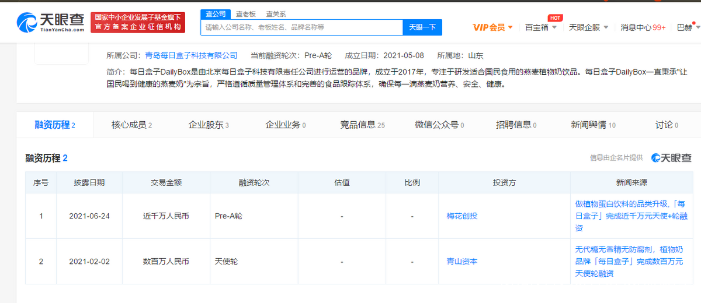Switch to the 微信公众号 tab
Viewport: 701px width, 303px height.
439,125
